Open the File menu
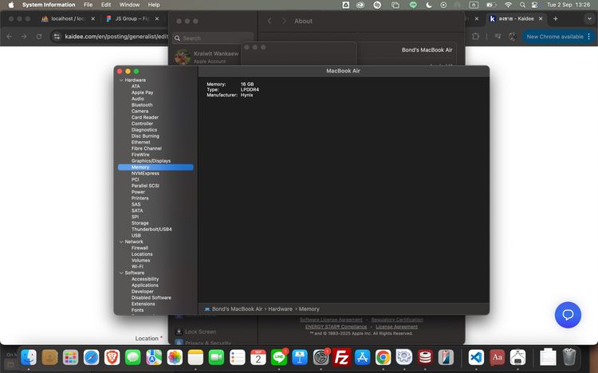 (88, 5)
